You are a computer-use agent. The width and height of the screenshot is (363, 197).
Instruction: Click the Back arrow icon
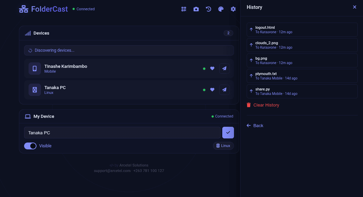(249, 126)
